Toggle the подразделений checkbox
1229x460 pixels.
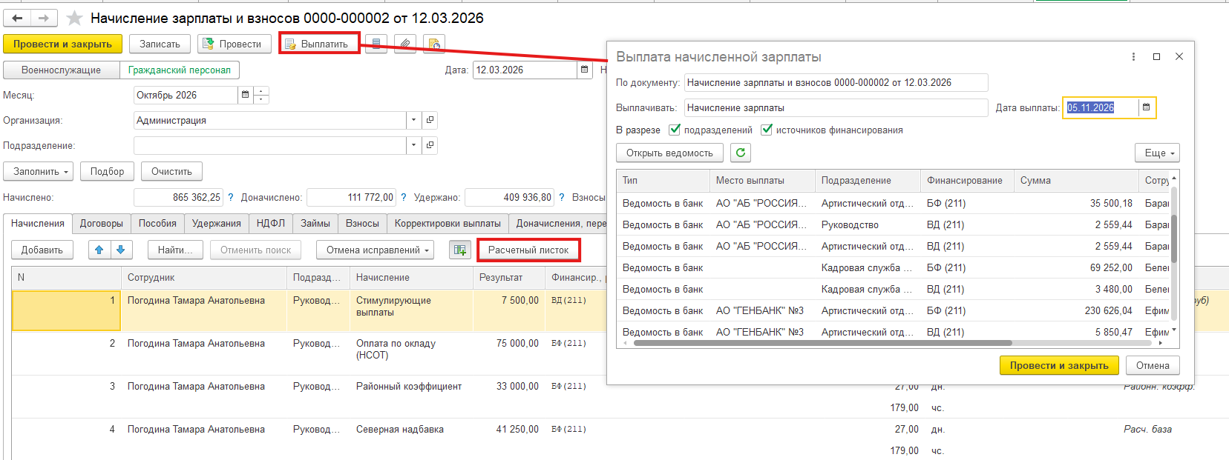tap(675, 130)
